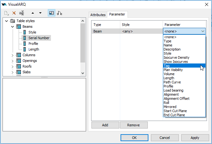Collapse the Beams tree node
Viewport: 212px width, 144px height.
pyautogui.click(x=12, y=27)
